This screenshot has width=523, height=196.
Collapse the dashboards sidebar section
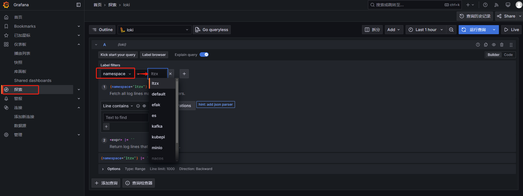pos(79,44)
